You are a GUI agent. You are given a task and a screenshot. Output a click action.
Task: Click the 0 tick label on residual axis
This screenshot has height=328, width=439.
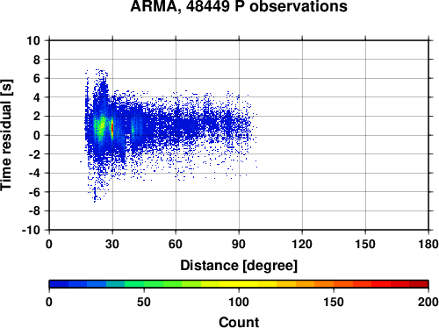(x=37, y=135)
